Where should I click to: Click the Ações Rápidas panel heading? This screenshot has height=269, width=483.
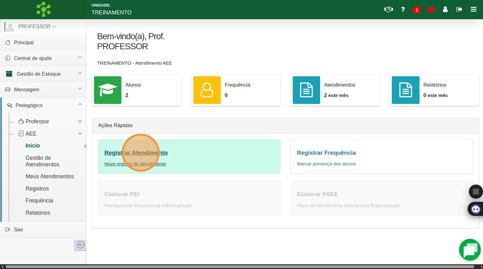click(115, 125)
